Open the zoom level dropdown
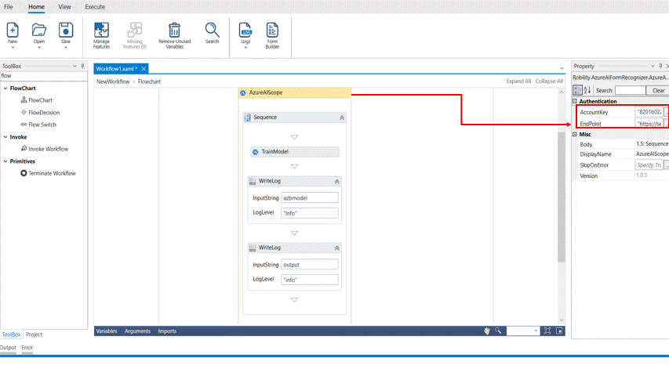 [536, 331]
